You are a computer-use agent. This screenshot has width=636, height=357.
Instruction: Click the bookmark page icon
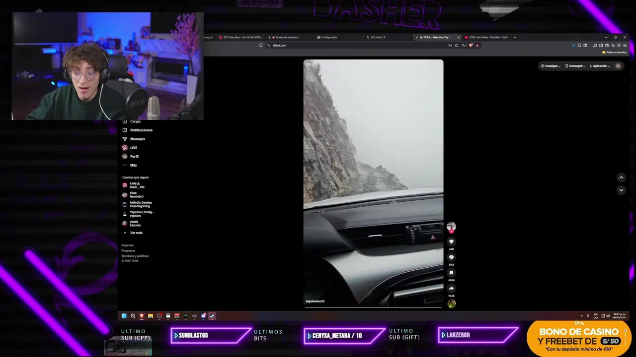click(x=261, y=45)
